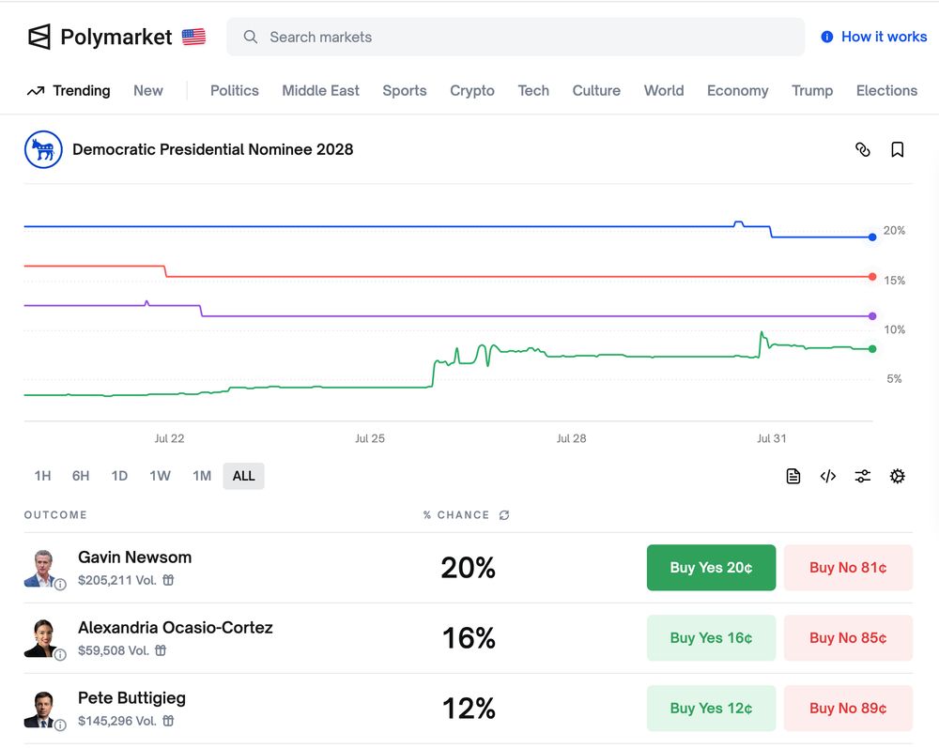Screen dimensions: 939x748
Task: Copy the market link icon
Action: pyautogui.click(x=862, y=149)
